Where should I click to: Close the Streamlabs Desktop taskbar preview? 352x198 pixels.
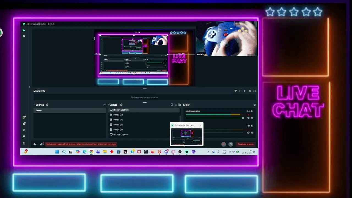200,125
